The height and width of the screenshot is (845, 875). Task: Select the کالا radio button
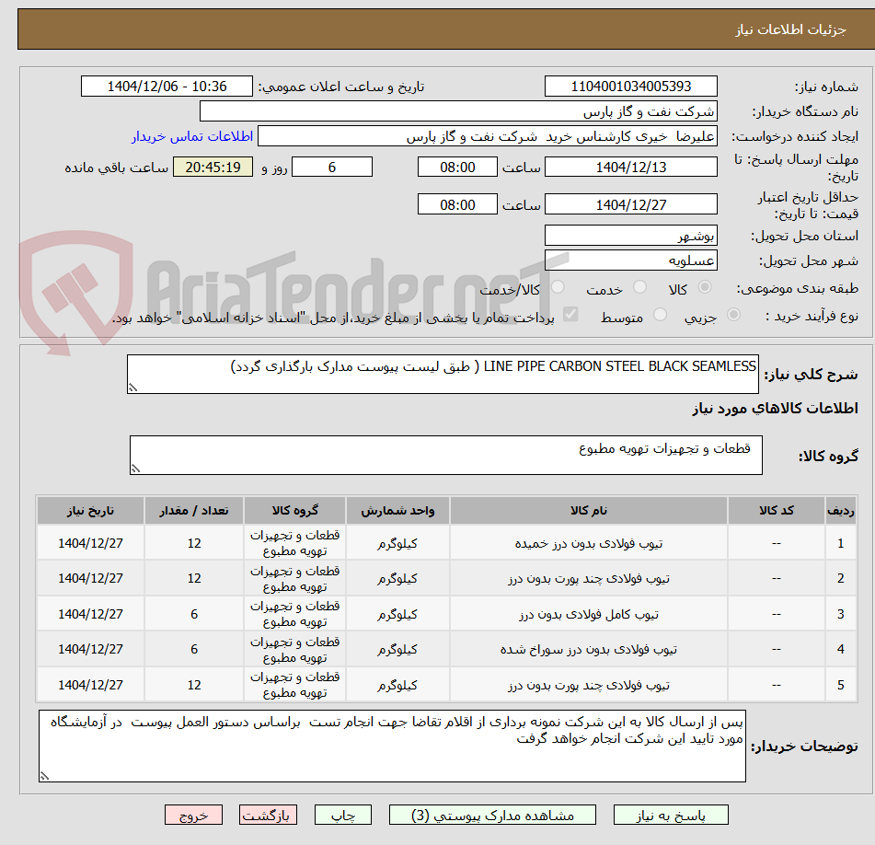(705, 287)
